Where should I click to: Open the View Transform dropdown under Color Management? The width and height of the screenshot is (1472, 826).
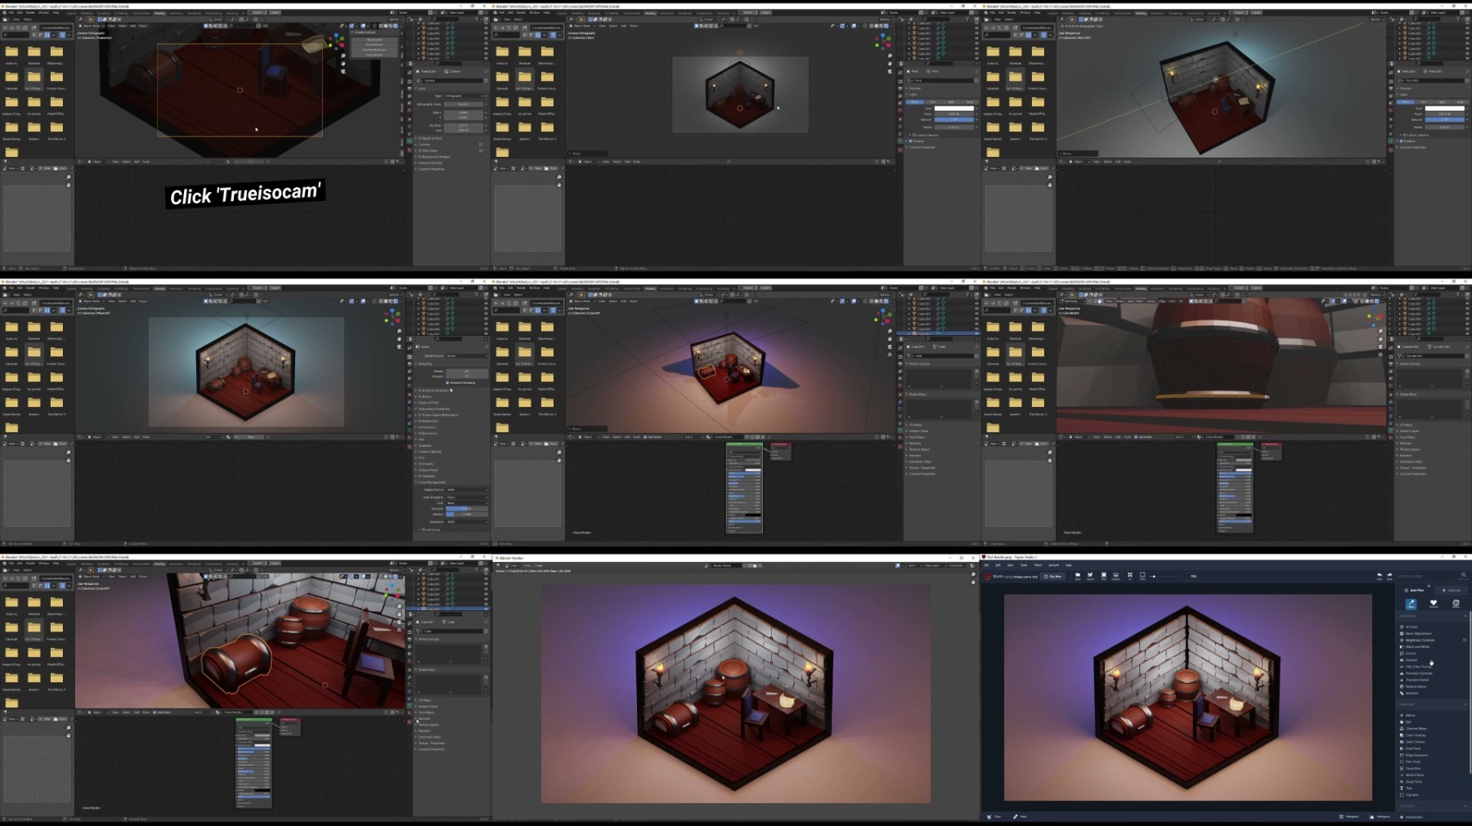tap(466, 497)
